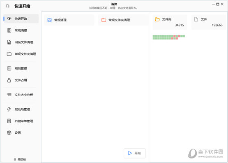Switch to 规则管理 page
The height and width of the screenshot is (163, 228).
(21, 68)
